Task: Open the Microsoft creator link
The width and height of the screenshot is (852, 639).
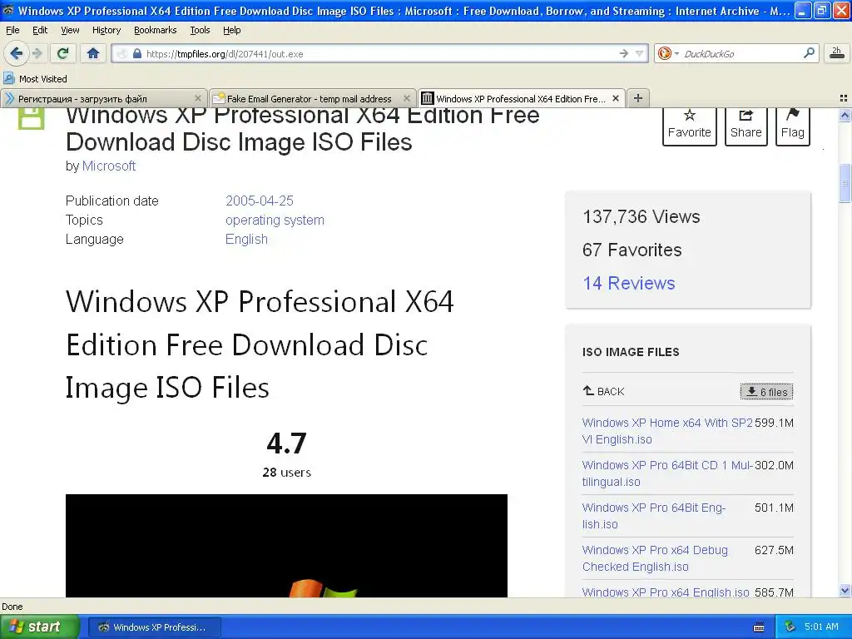Action: coord(109,166)
